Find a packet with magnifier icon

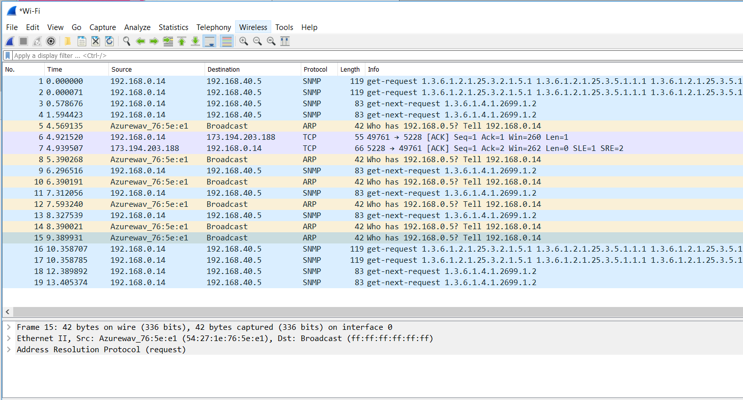point(126,41)
